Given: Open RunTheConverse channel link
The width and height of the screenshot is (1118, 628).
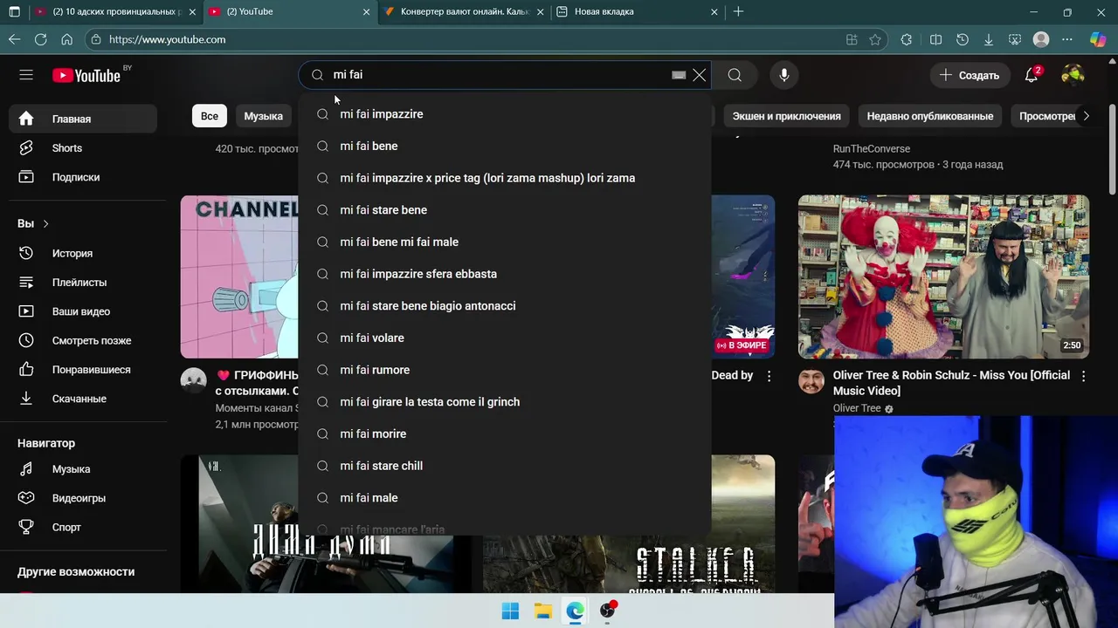Looking at the screenshot, I should [x=871, y=149].
